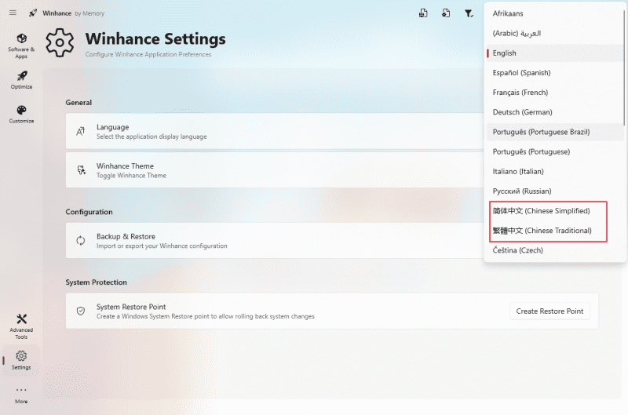Click the Winhance Theme row title
628x415 pixels.
click(x=125, y=166)
